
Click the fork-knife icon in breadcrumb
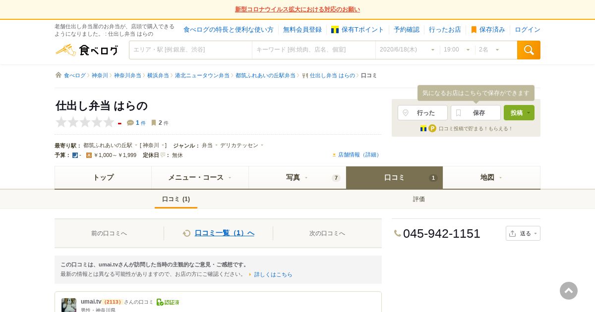click(x=305, y=76)
